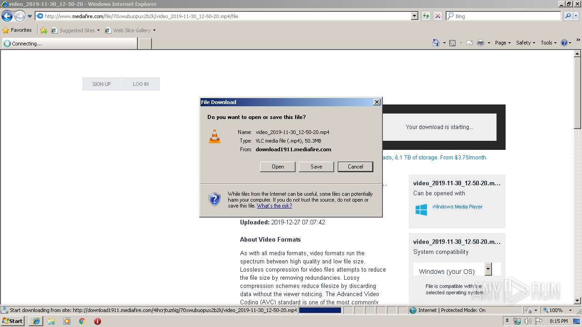Viewport: 582px width, 327px height.
Task: Open the Safety menu
Action: (x=525, y=43)
